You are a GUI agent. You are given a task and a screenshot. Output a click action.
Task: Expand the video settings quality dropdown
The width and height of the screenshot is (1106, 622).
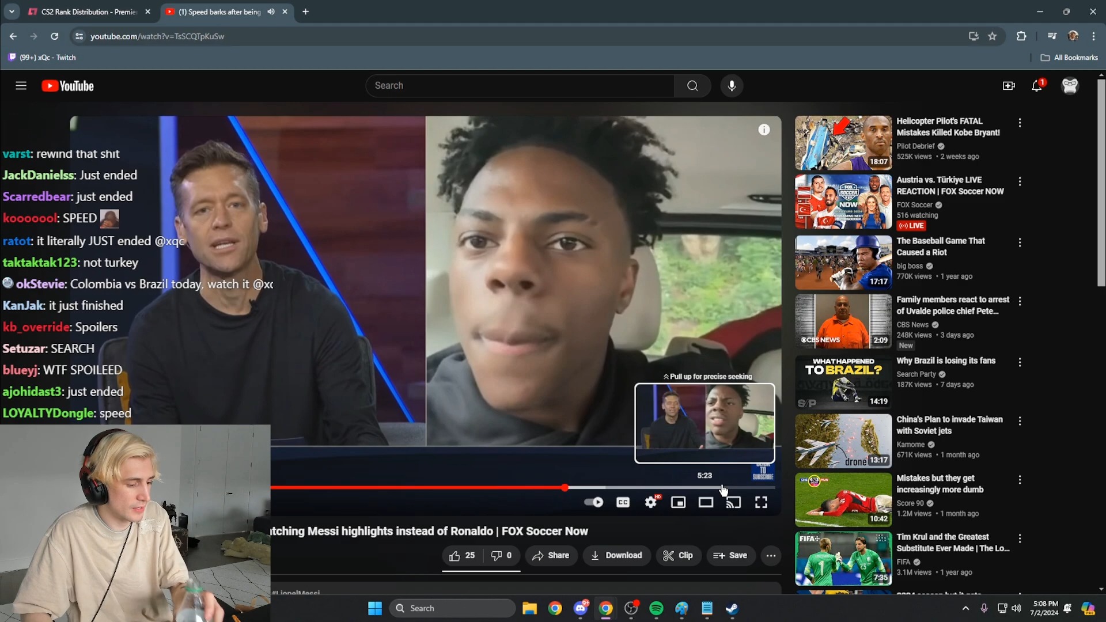click(651, 502)
